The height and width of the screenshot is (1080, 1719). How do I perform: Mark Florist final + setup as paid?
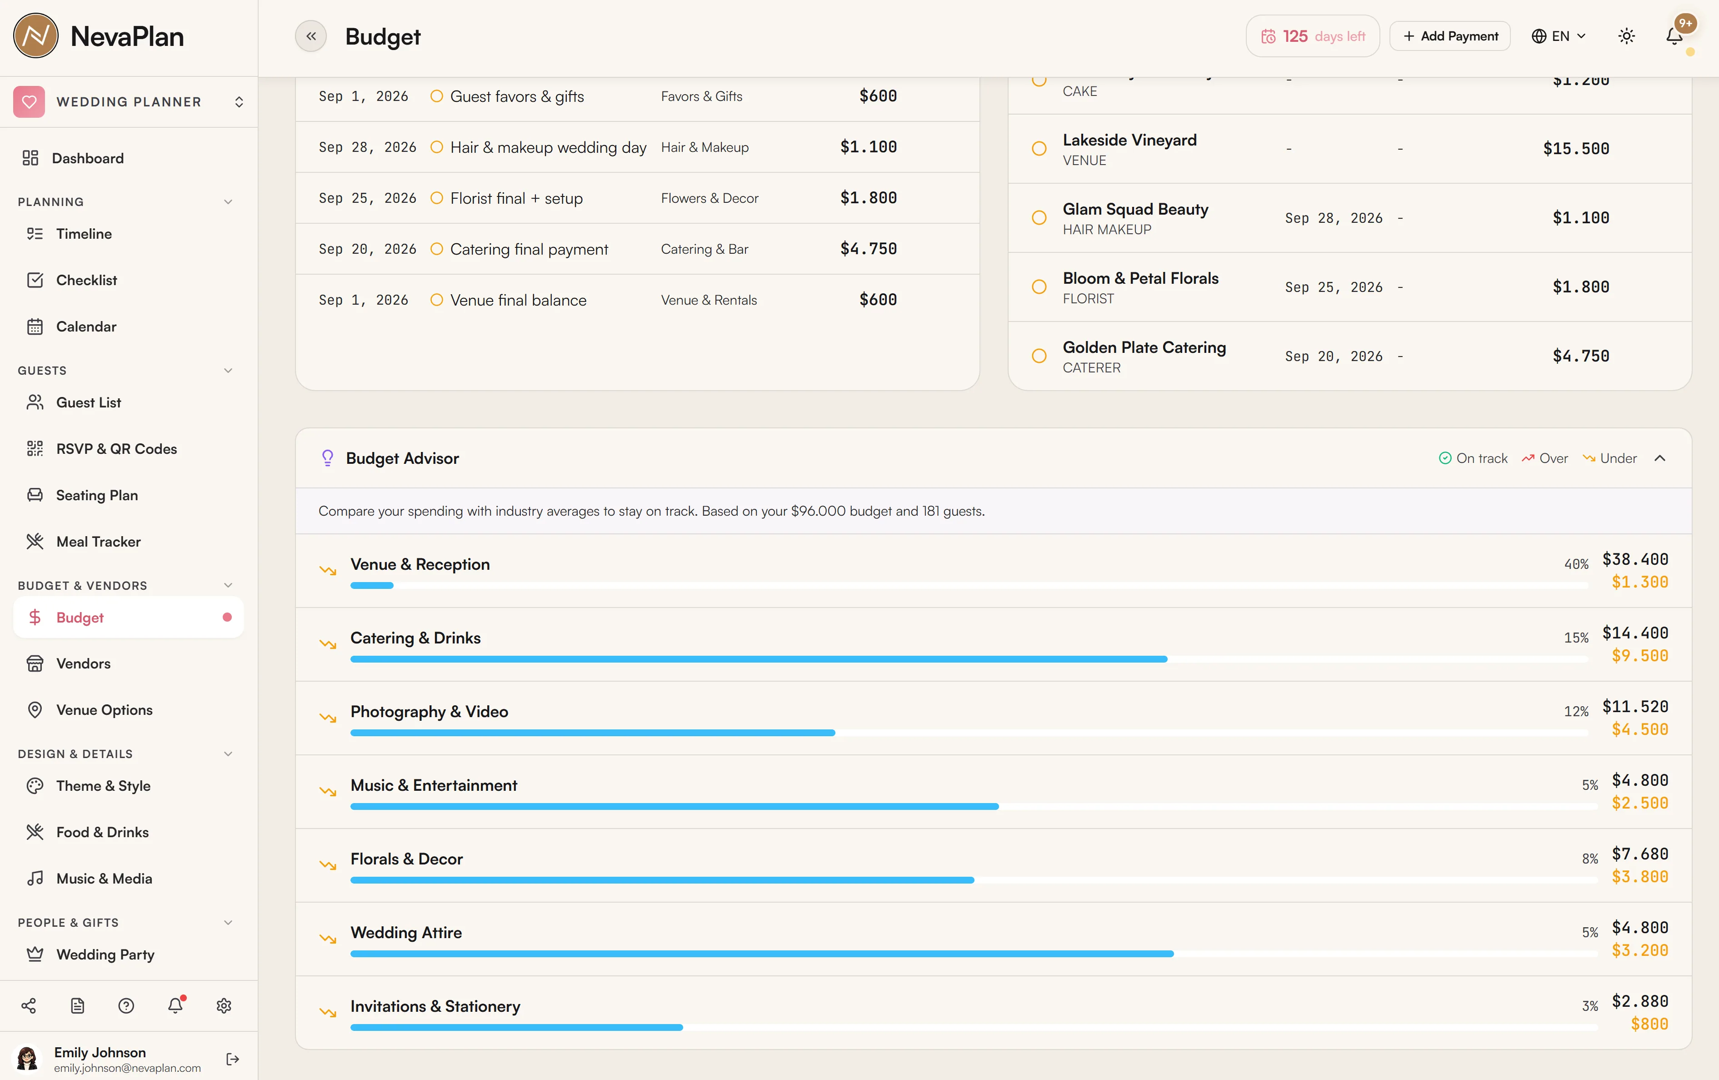[437, 199]
